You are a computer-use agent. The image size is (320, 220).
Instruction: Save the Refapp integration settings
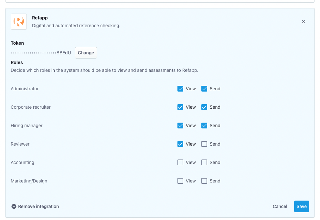pos(301,206)
